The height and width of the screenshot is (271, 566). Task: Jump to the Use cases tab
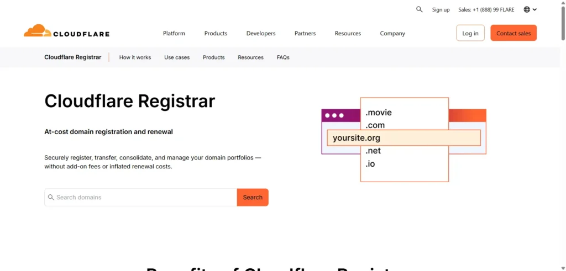(177, 57)
